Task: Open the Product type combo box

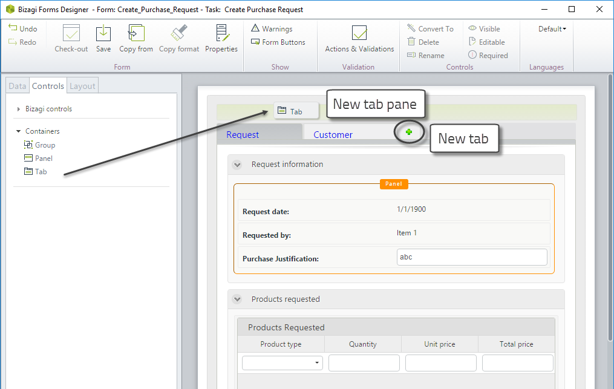Action: [283, 363]
